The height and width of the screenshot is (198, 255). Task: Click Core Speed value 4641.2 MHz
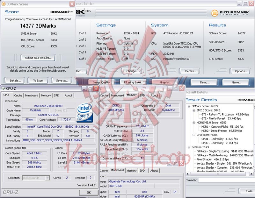pos(34,153)
